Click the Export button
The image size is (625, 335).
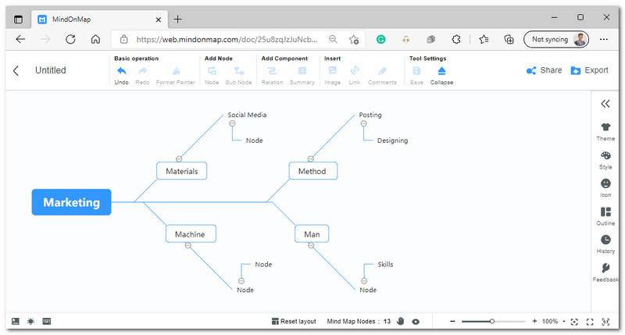[x=589, y=70]
